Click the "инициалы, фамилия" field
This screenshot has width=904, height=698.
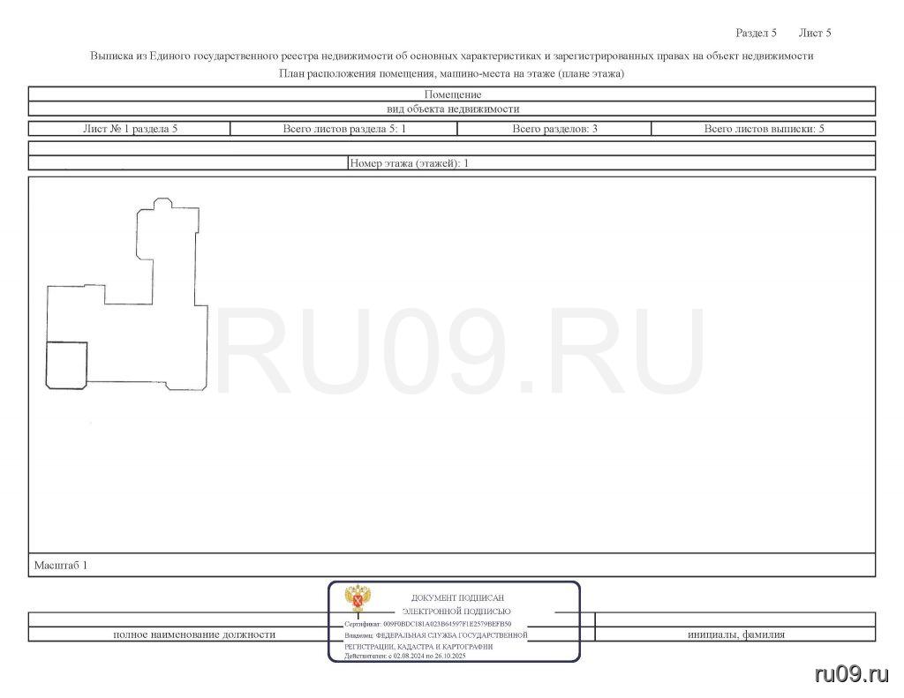pos(735,634)
